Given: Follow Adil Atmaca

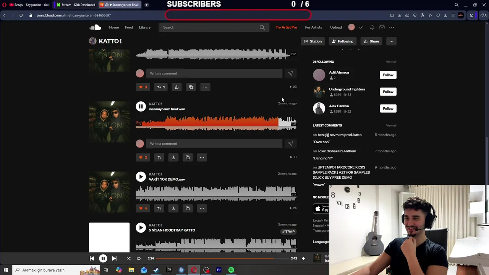Looking at the screenshot, I should coord(388,75).
